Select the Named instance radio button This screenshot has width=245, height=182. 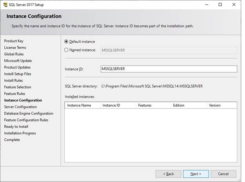pos(66,50)
